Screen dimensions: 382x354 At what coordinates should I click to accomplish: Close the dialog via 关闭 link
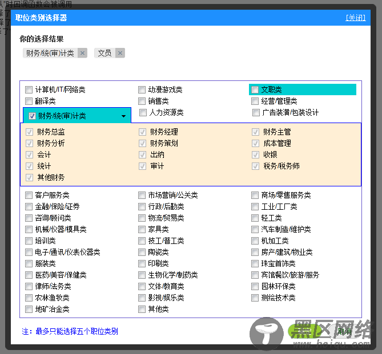click(x=355, y=18)
